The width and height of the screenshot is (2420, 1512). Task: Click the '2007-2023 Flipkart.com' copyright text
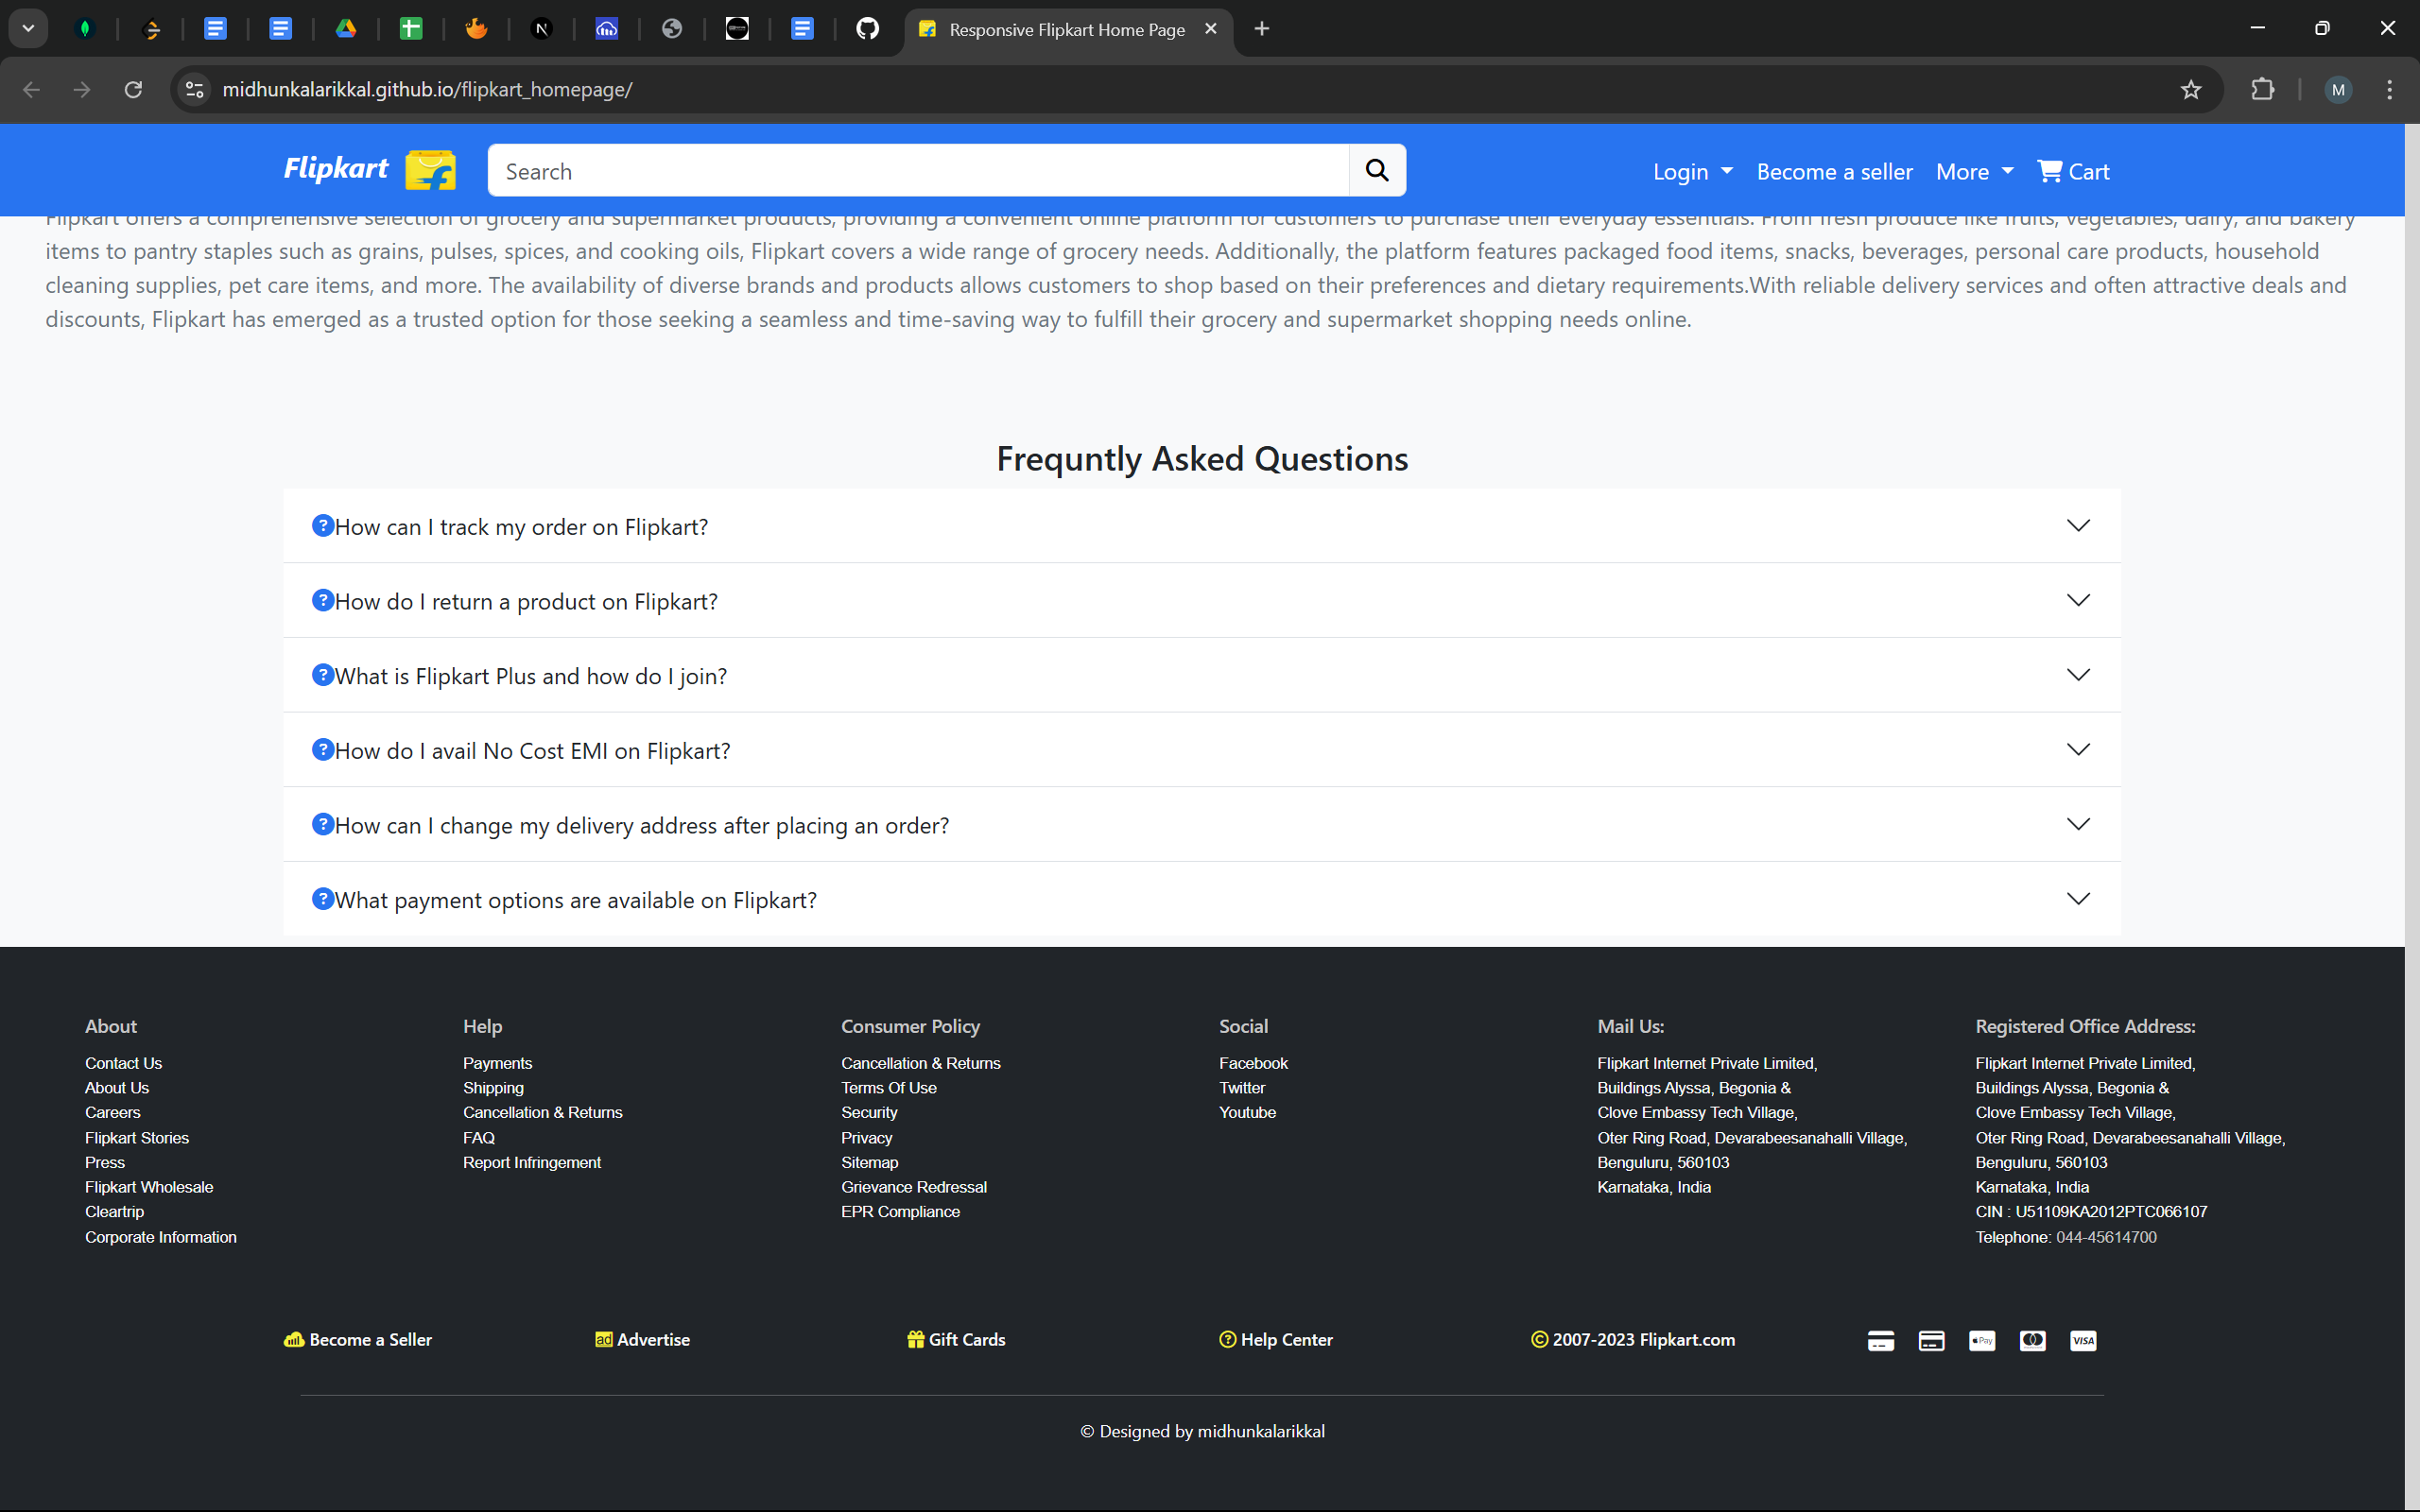click(1643, 1339)
